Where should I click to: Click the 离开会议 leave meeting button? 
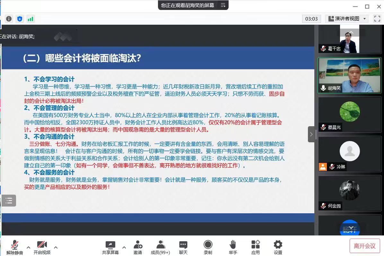pyautogui.click(x=364, y=246)
